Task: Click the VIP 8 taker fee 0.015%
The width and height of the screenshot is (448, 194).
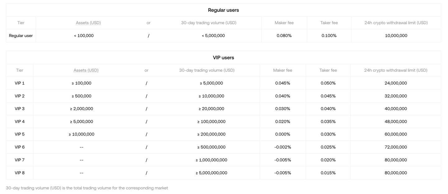Action: 328,173
